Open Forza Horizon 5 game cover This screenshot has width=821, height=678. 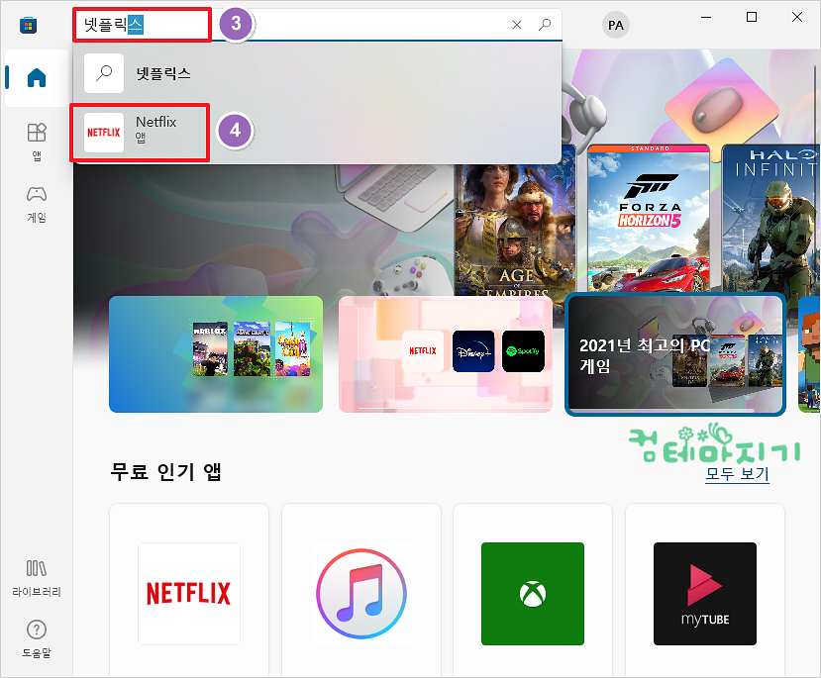(x=650, y=219)
